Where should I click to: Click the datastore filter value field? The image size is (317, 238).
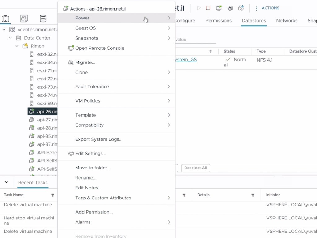[x=195, y=40]
